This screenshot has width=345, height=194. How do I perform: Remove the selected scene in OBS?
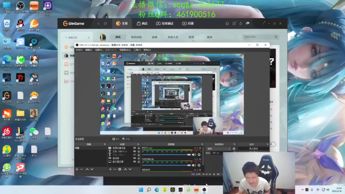tap(82, 169)
